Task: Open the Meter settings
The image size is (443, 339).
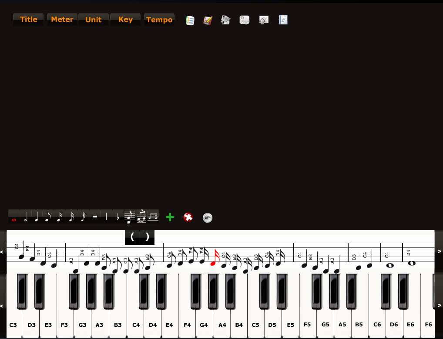Action: click(62, 19)
